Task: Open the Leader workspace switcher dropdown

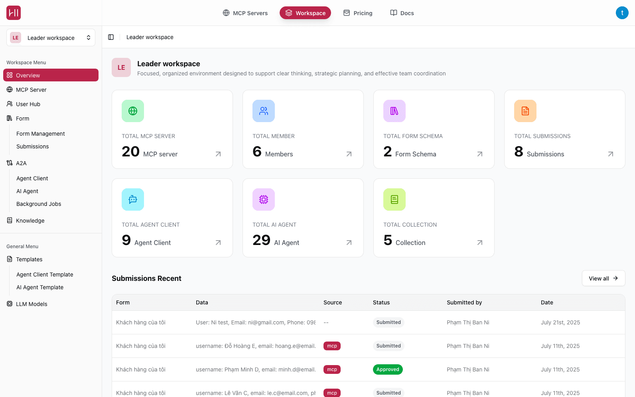Action: click(51, 38)
